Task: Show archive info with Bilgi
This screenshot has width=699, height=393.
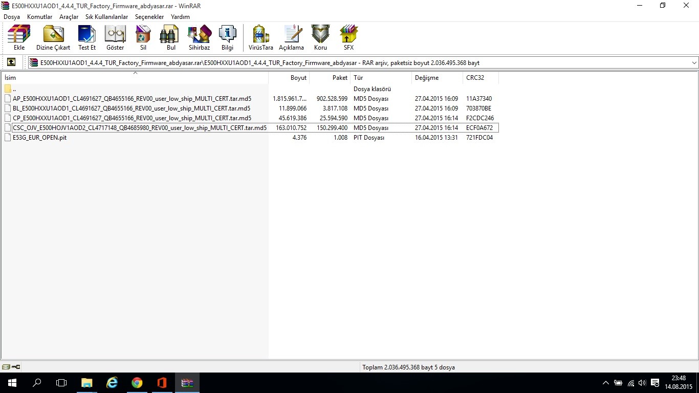Action: [x=227, y=38]
